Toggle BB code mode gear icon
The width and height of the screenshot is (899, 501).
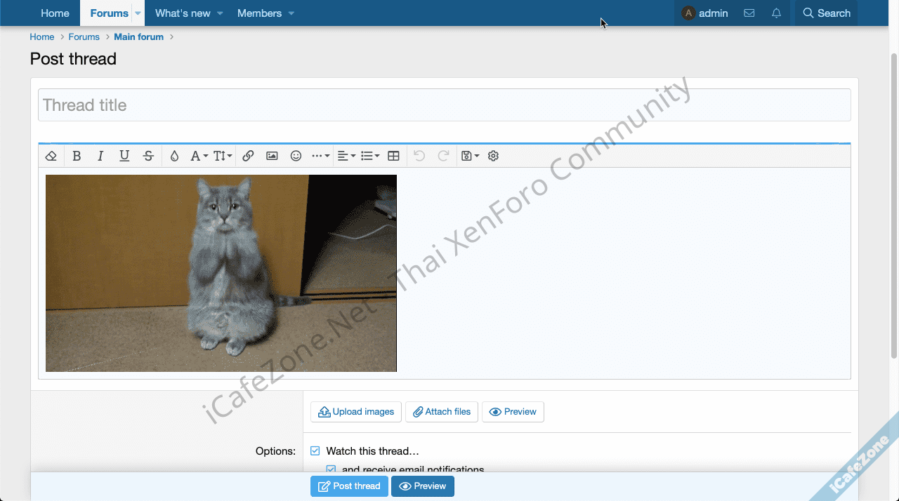493,156
